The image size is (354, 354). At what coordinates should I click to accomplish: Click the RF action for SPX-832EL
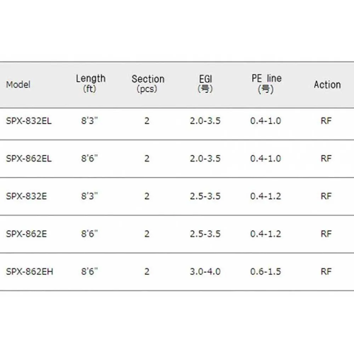point(326,121)
